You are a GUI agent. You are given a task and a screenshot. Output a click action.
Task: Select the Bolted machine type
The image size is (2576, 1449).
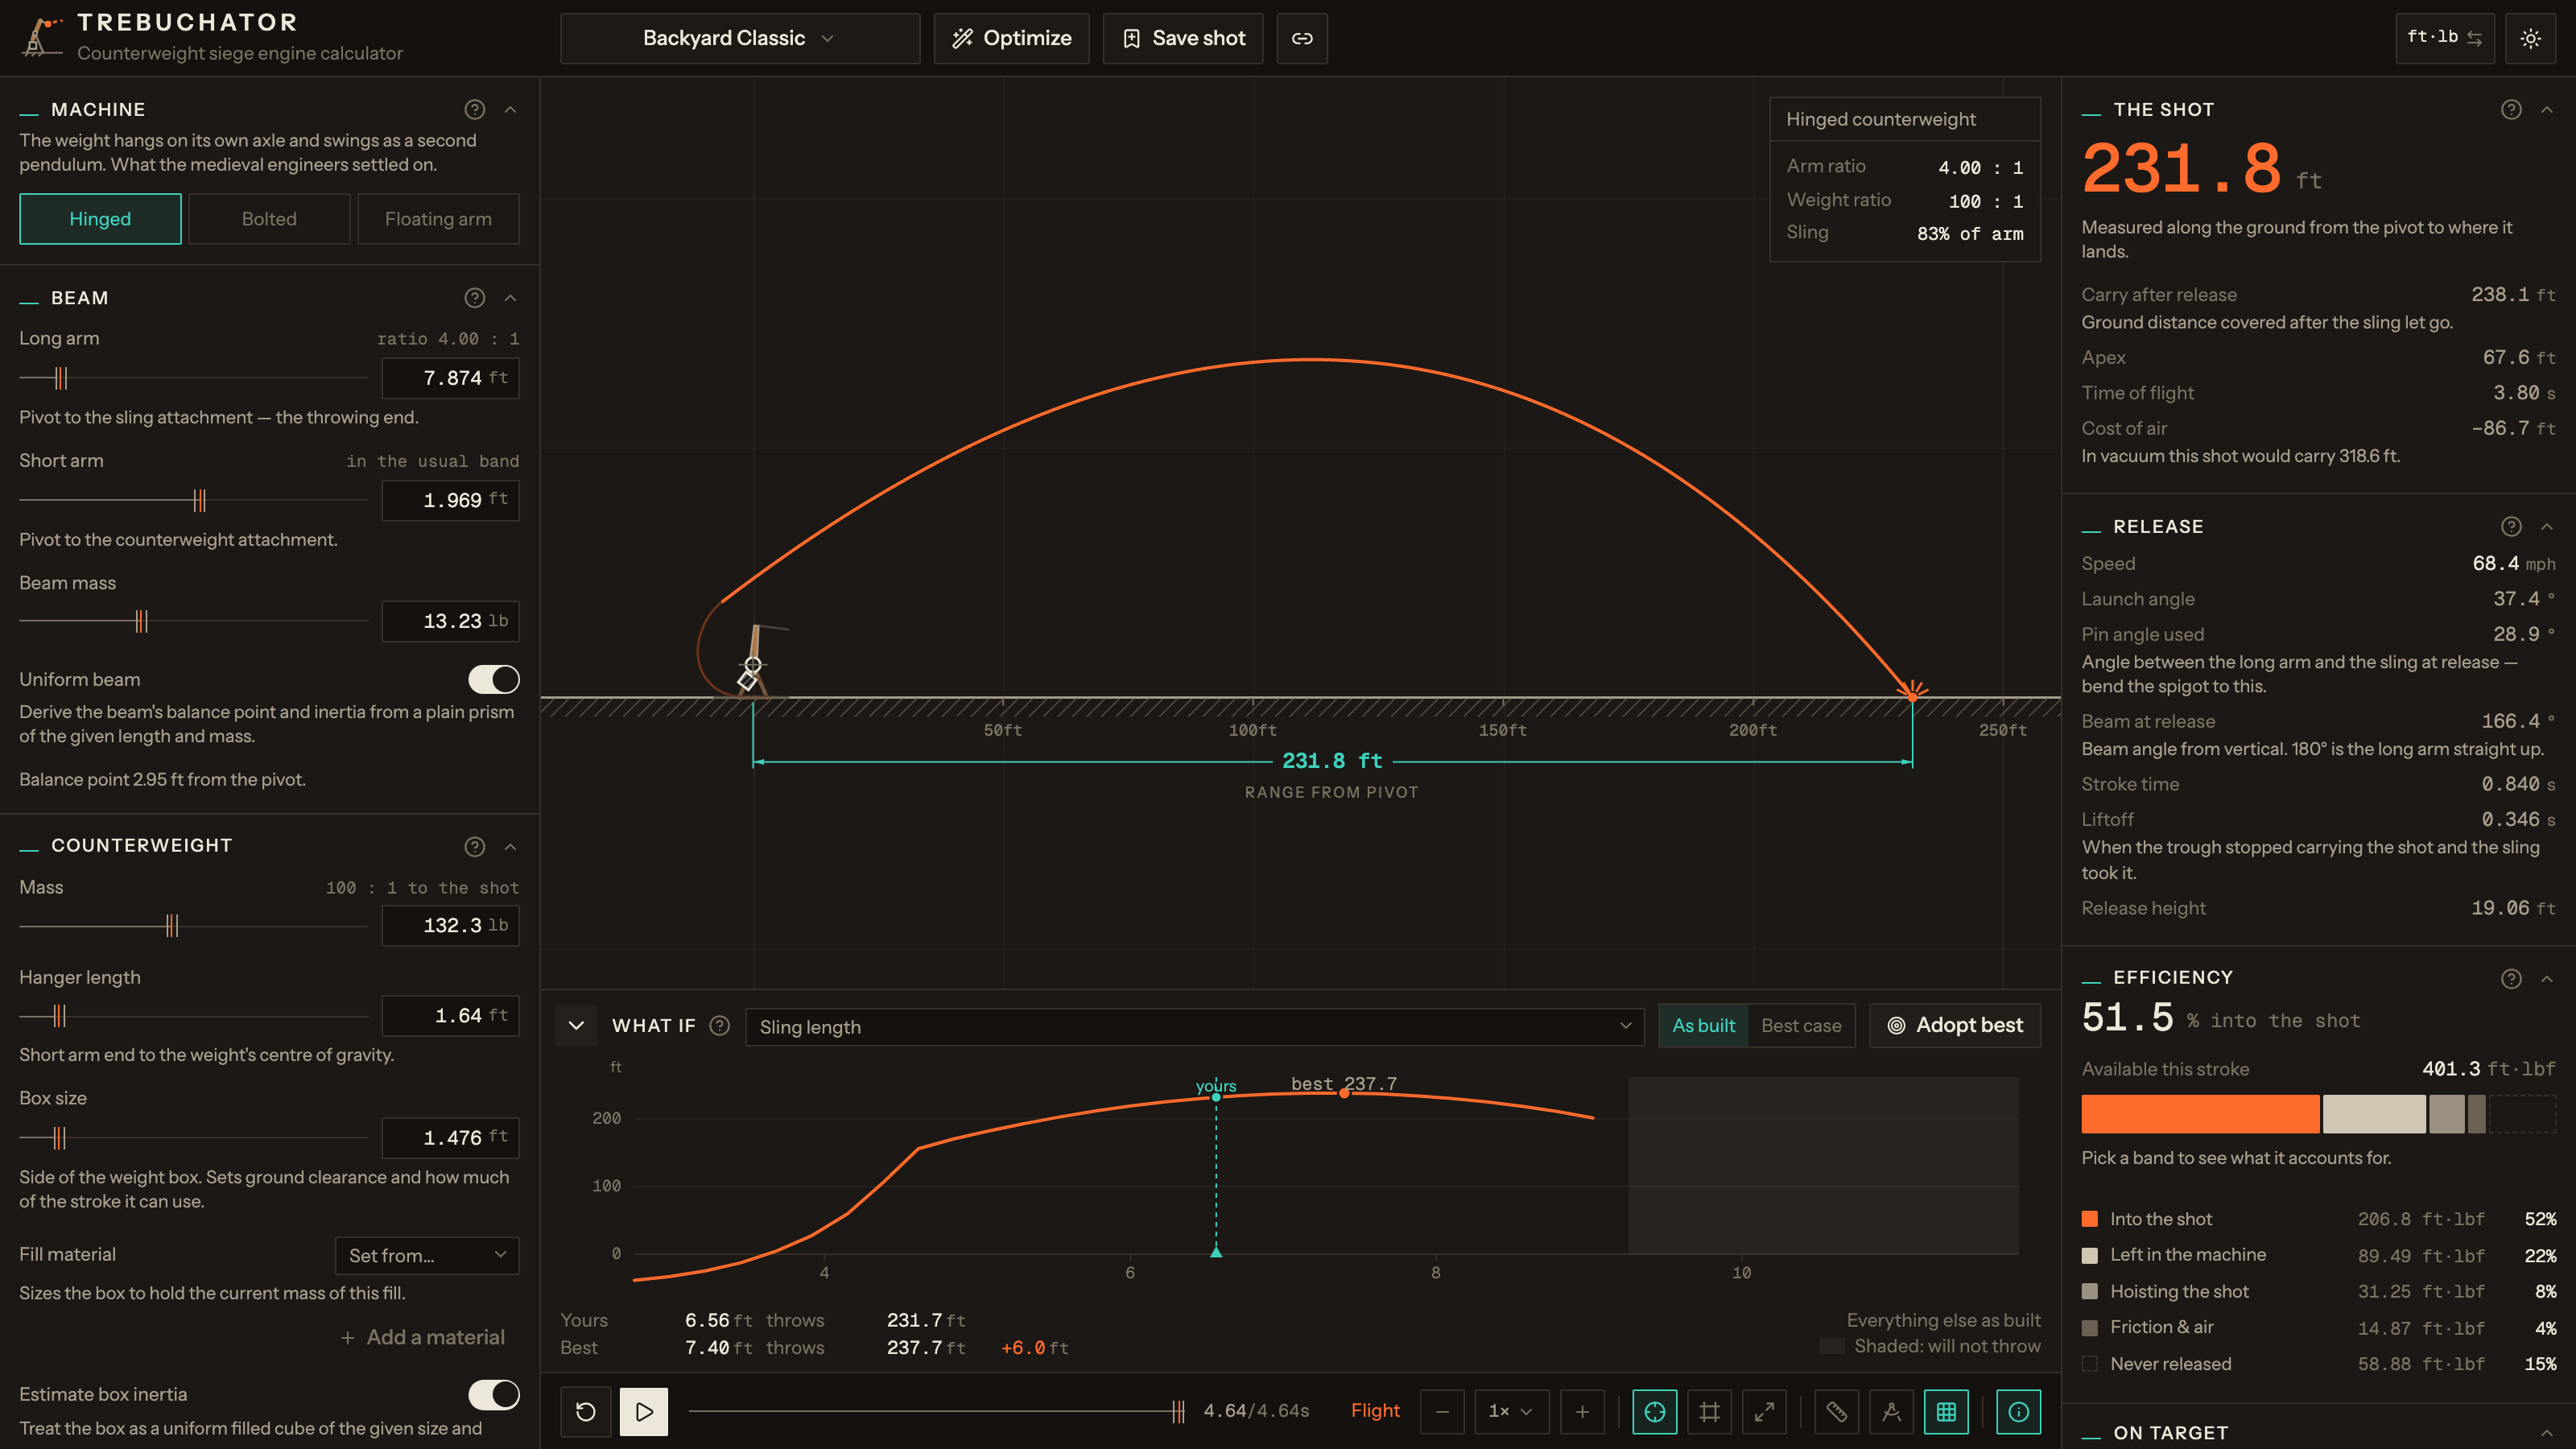(269, 219)
